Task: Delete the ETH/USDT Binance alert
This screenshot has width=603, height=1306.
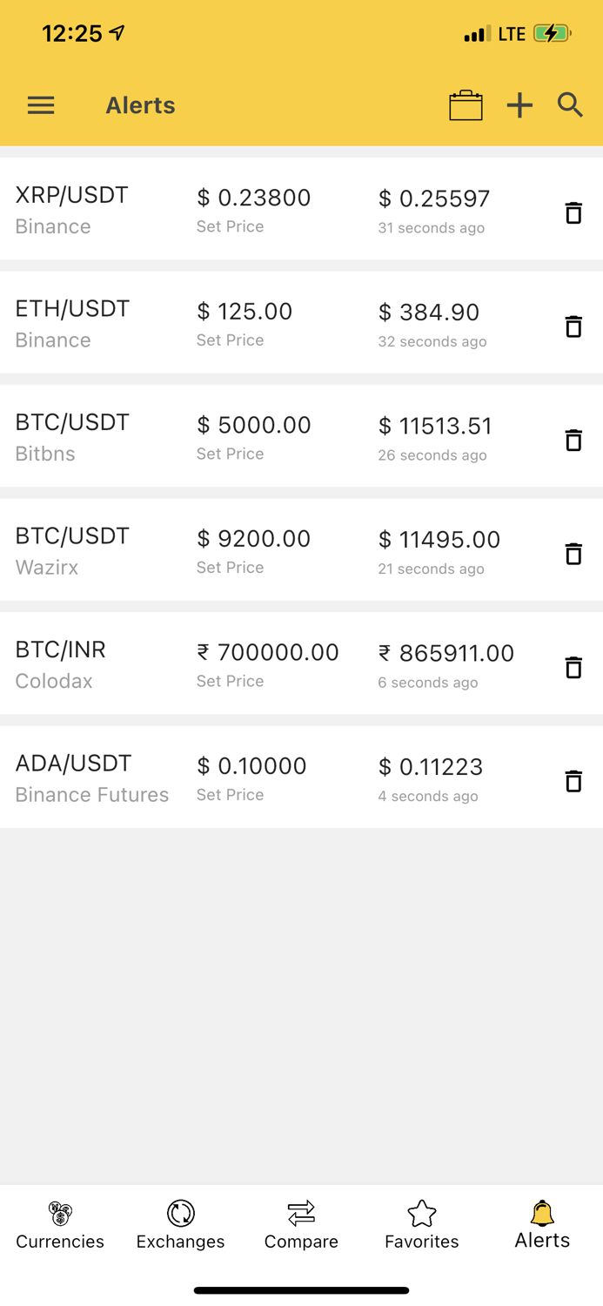Action: (x=573, y=326)
